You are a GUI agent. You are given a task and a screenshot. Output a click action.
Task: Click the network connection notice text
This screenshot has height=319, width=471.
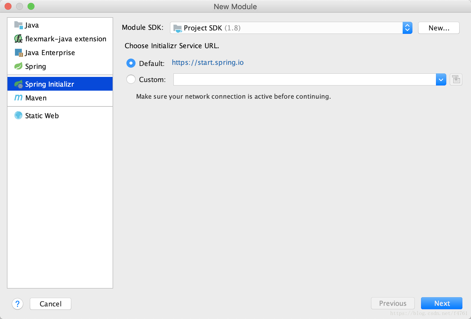click(233, 96)
